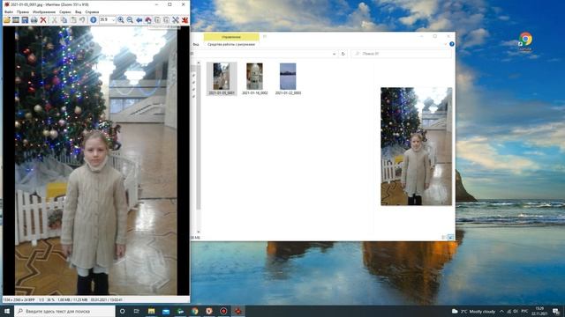Open Task View on taskbar
The image size is (565, 317).
[137, 311]
